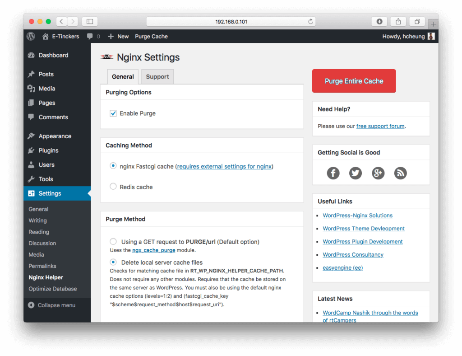Open the free support forum link
Image resolution: width=462 pixels, height=356 pixels.
[x=380, y=126]
